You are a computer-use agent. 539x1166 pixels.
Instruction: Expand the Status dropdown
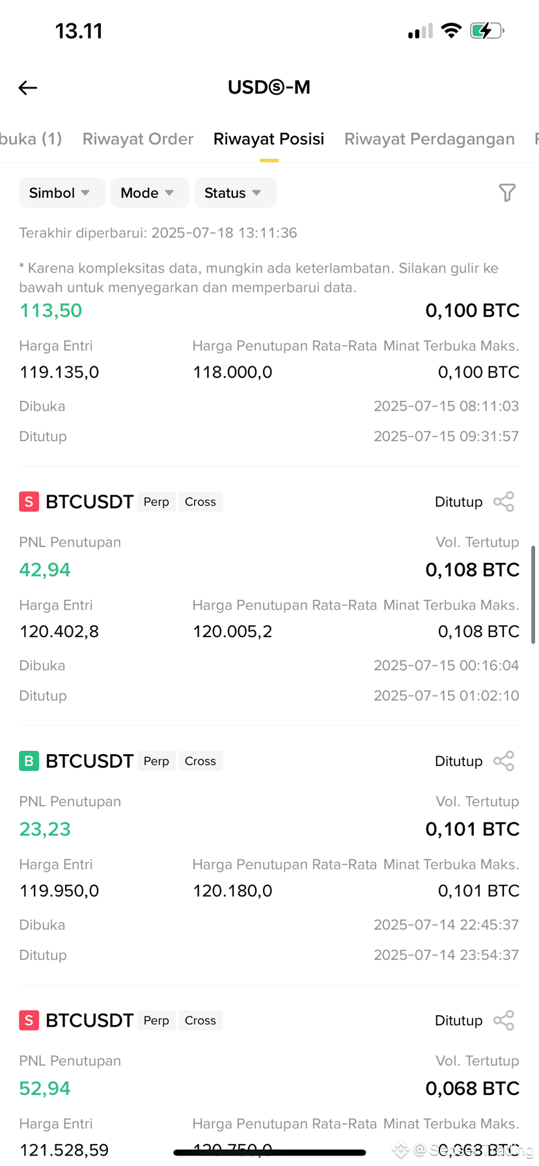[235, 193]
